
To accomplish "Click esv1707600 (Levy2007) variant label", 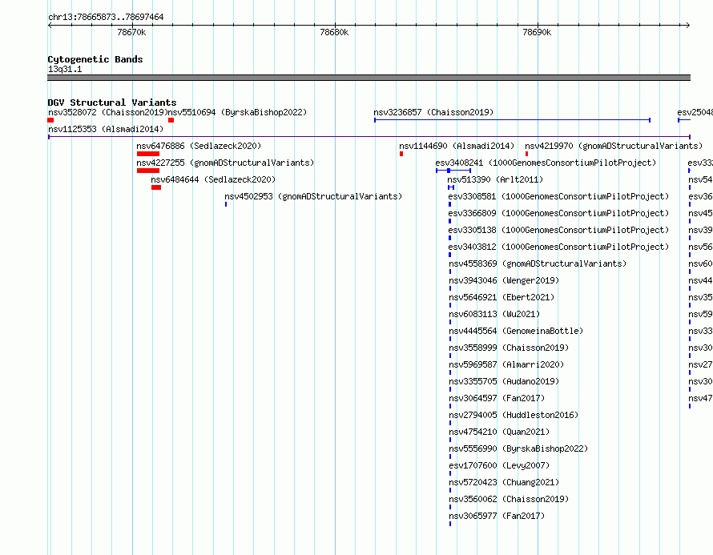I will click(499, 465).
